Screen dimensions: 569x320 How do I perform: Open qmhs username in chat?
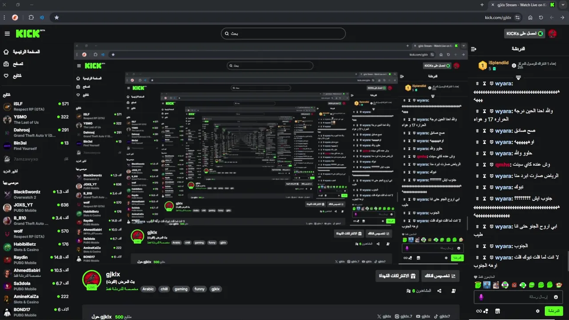pyautogui.click(x=503, y=165)
